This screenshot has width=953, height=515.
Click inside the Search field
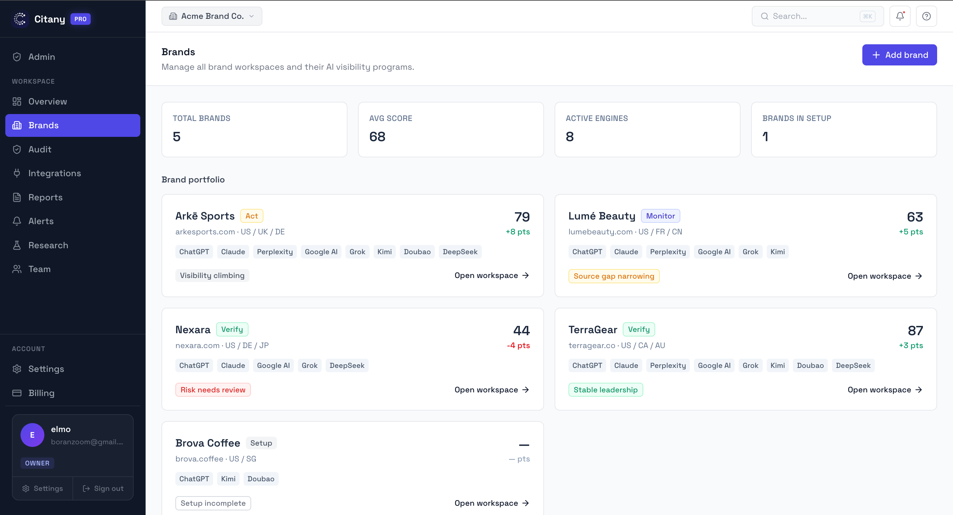tap(806, 16)
